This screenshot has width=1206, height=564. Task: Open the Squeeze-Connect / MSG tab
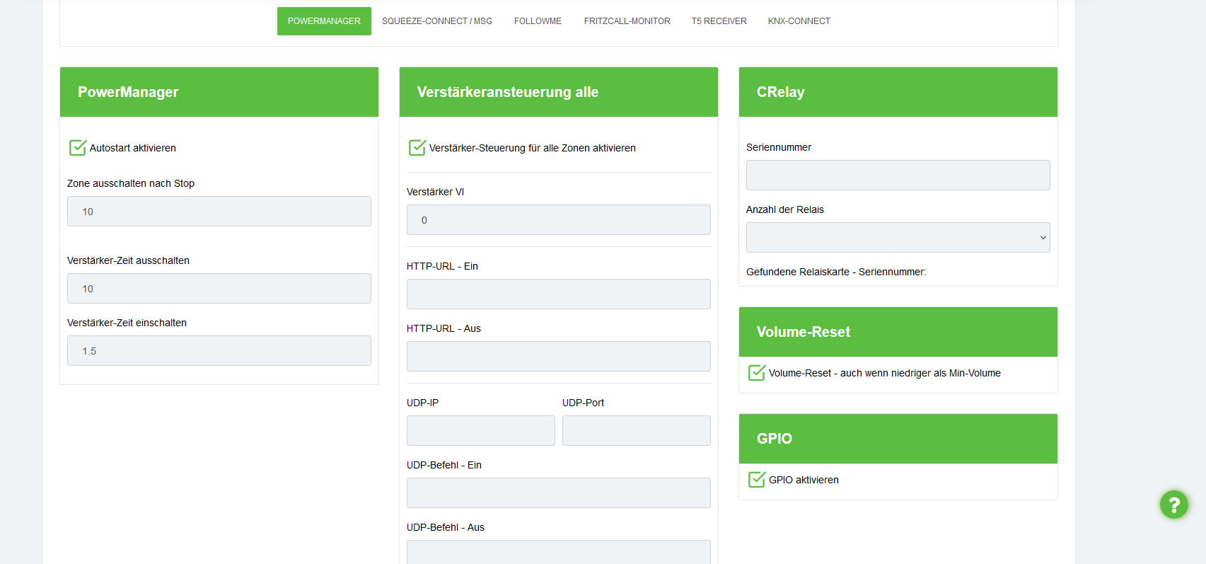click(437, 21)
